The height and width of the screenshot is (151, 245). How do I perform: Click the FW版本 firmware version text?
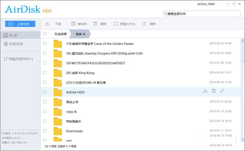[20, 134]
